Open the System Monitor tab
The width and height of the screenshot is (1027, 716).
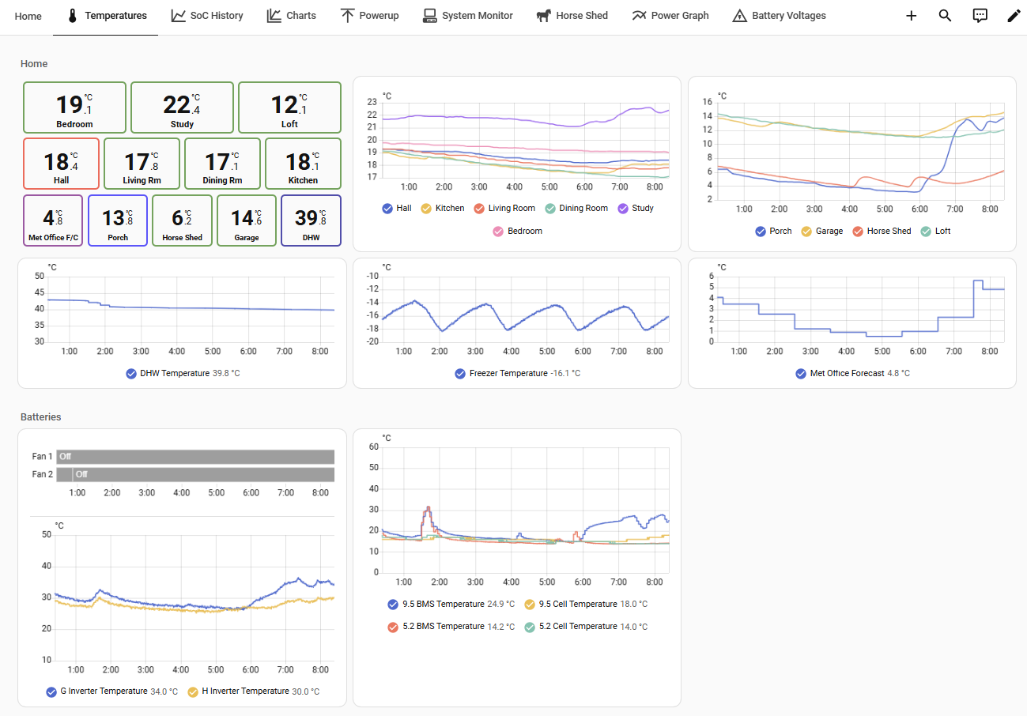[467, 16]
